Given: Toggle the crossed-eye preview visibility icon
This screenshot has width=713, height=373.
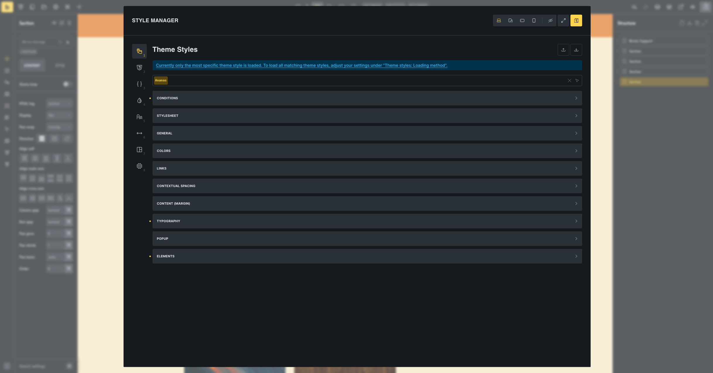Looking at the screenshot, I should pyautogui.click(x=550, y=20).
